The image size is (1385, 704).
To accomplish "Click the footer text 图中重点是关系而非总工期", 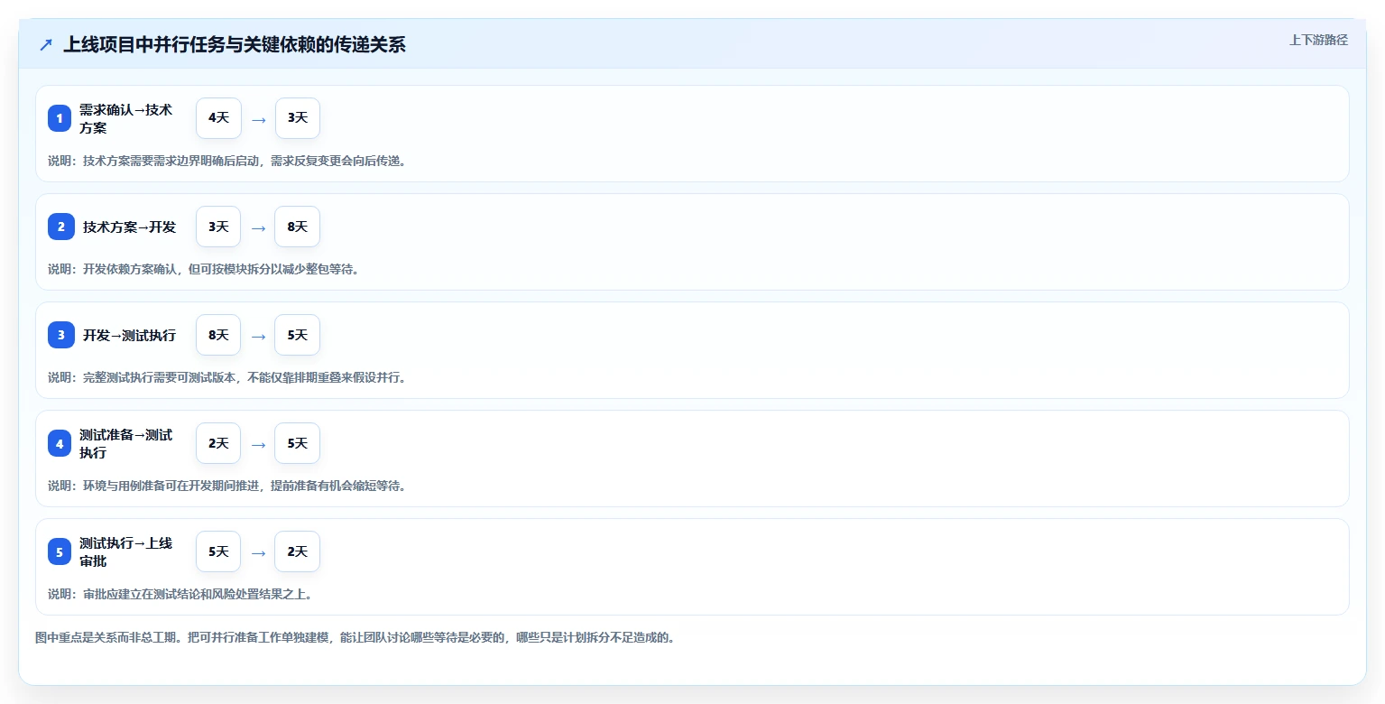I will point(355,637).
